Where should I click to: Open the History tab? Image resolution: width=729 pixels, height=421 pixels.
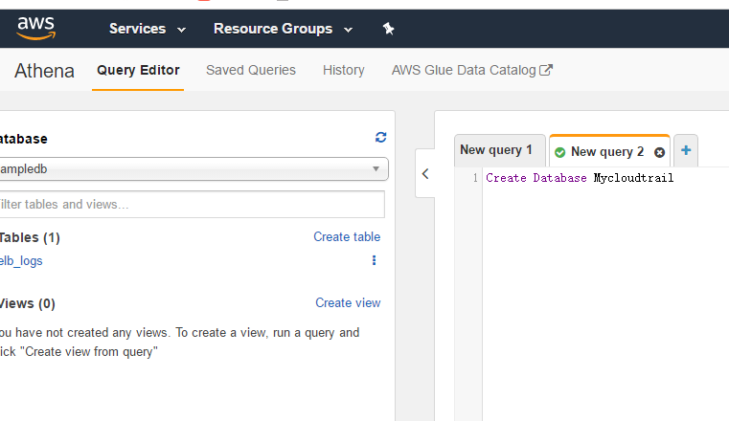344,70
